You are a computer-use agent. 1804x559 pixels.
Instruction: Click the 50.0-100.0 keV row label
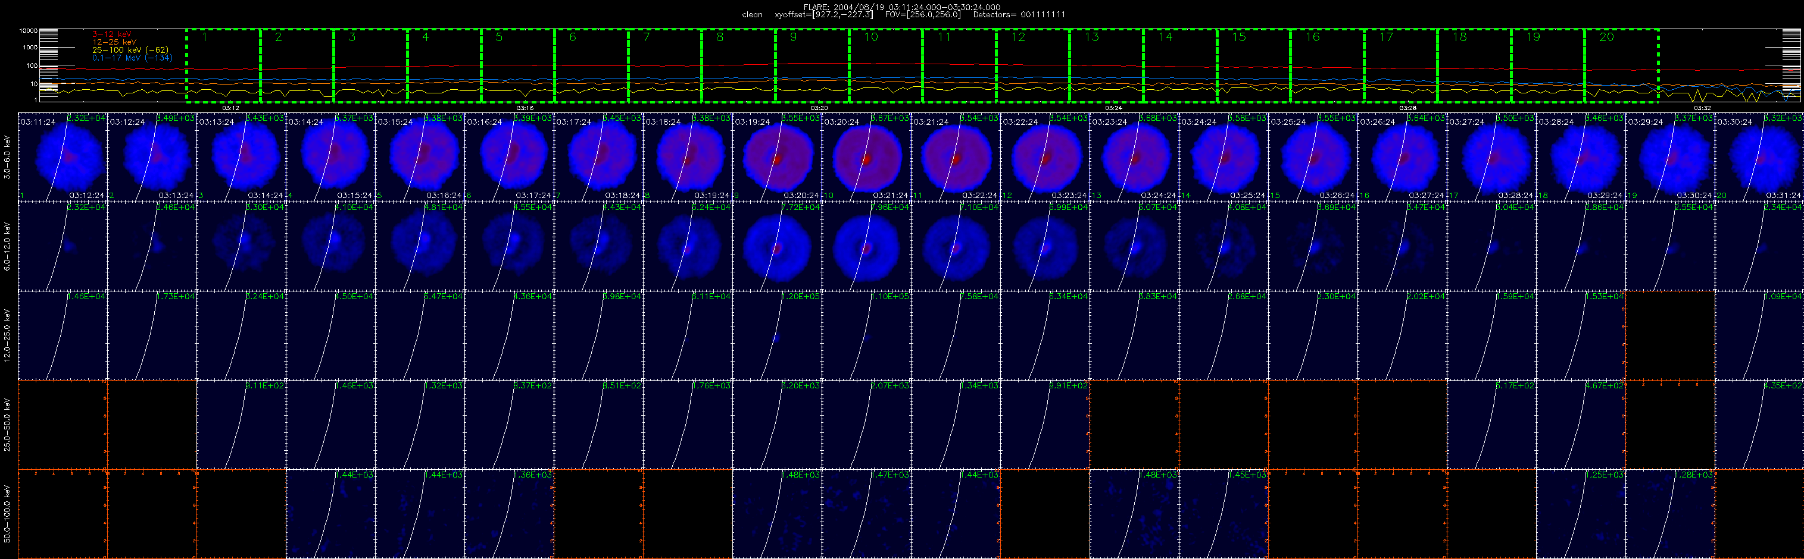pyautogui.click(x=7, y=514)
